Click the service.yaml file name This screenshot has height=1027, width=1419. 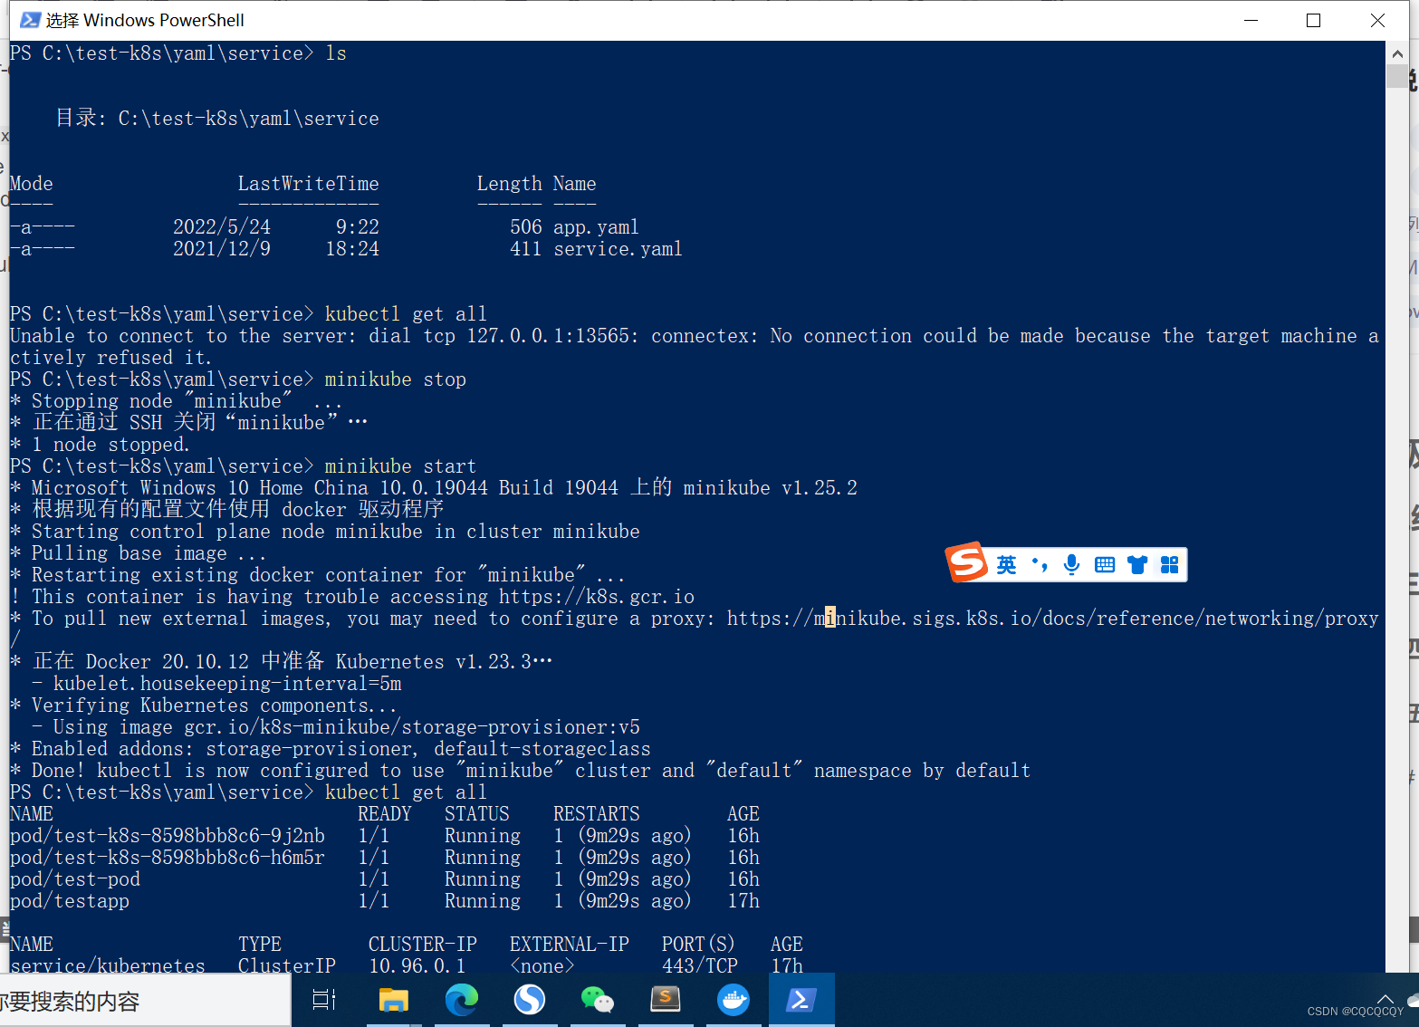618,249
